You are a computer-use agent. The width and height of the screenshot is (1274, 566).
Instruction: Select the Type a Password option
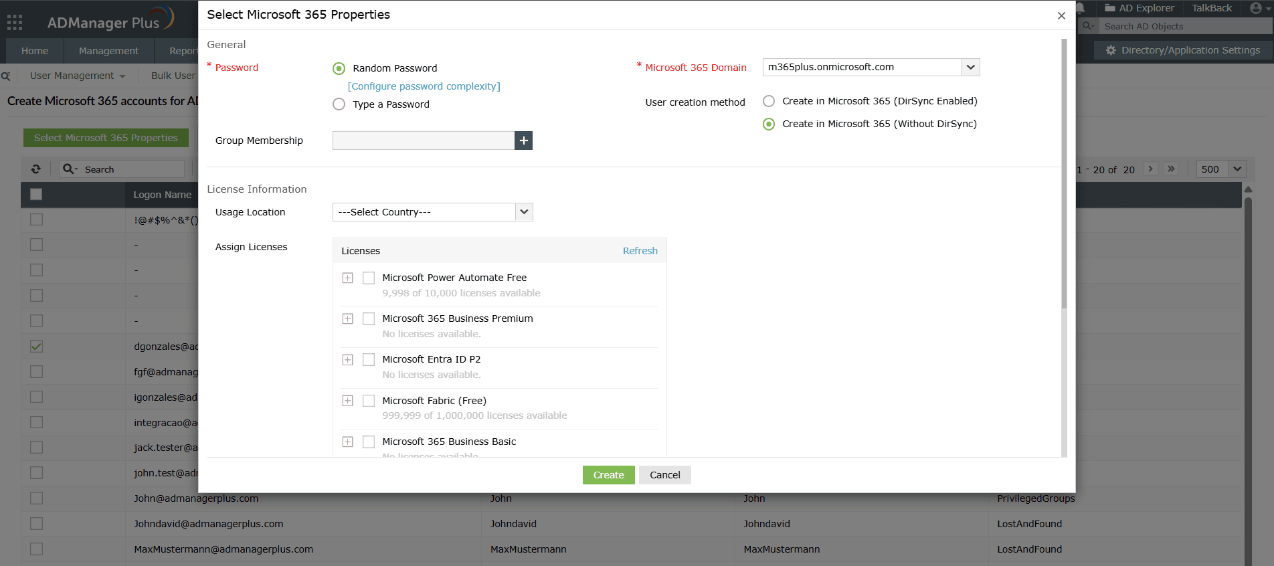pyautogui.click(x=339, y=104)
